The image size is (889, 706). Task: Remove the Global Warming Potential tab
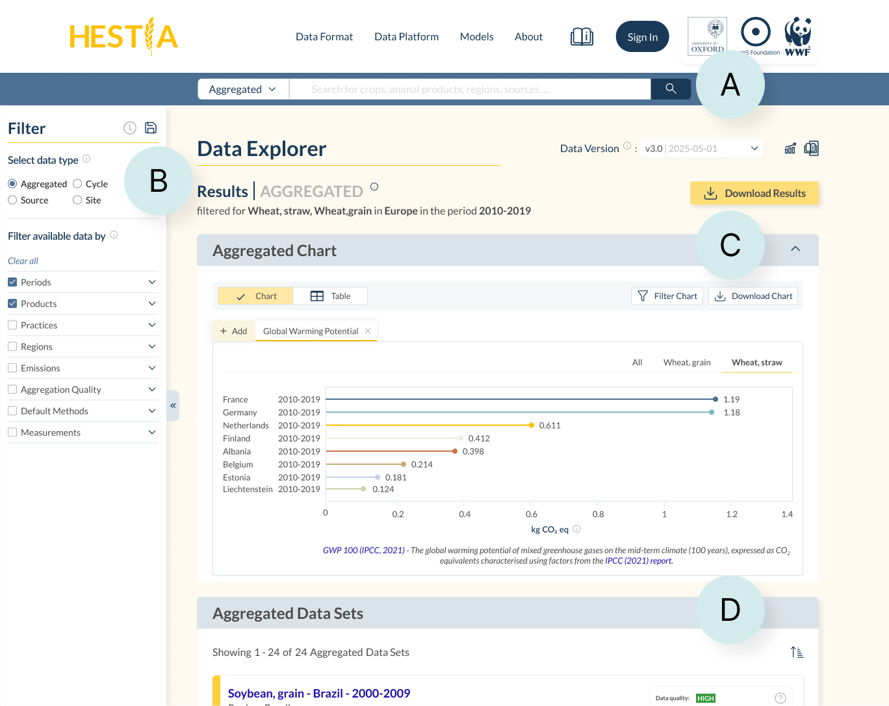[368, 331]
